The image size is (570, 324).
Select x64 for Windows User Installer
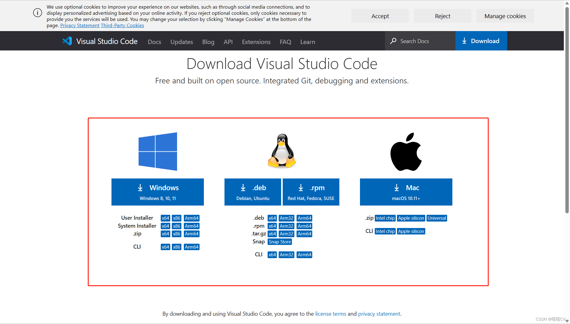pos(165,218)
